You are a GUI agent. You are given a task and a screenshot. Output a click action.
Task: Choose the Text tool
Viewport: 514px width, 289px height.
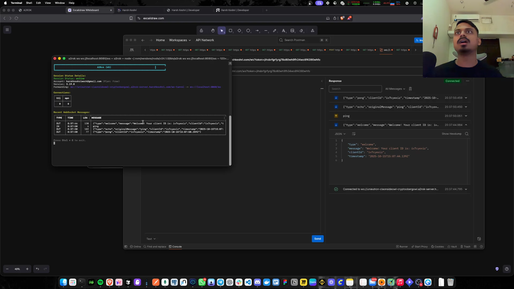point(284,31)
